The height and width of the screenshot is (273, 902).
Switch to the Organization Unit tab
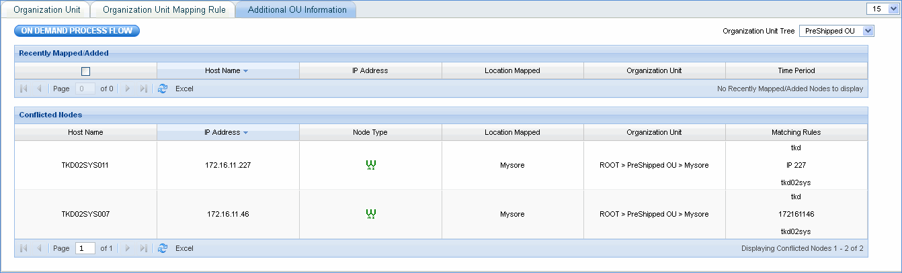(x=47, y=9)
